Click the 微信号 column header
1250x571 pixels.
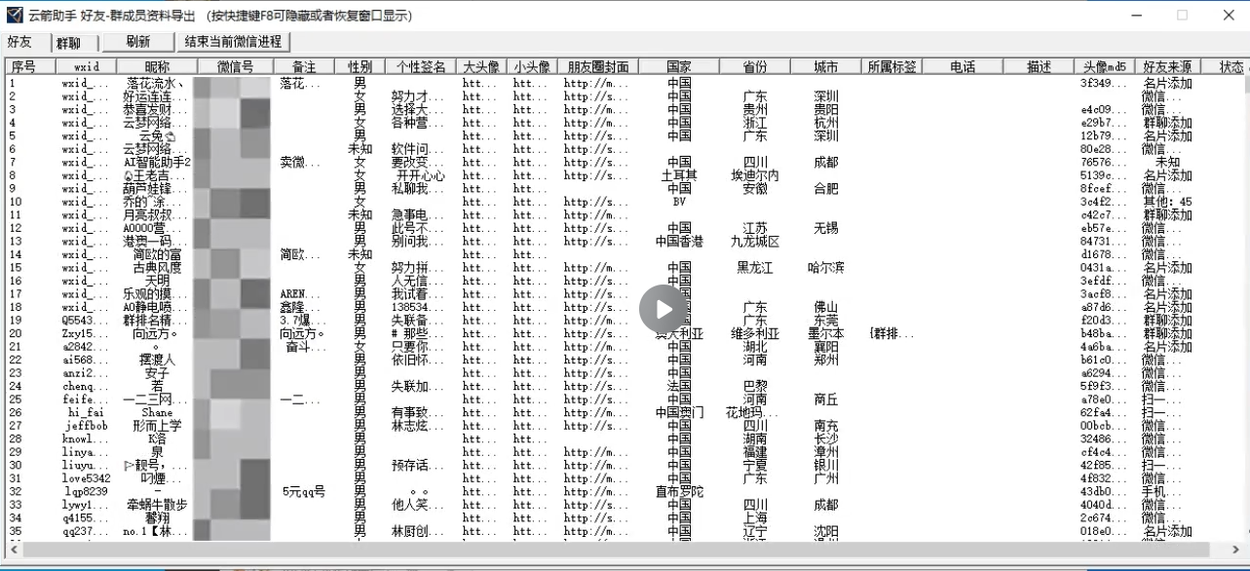235,66
